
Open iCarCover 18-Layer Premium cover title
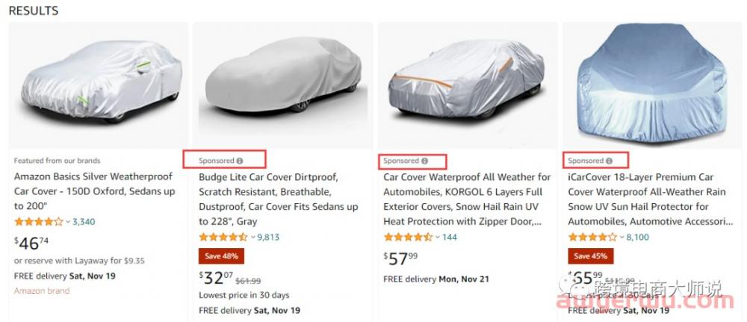647,199
